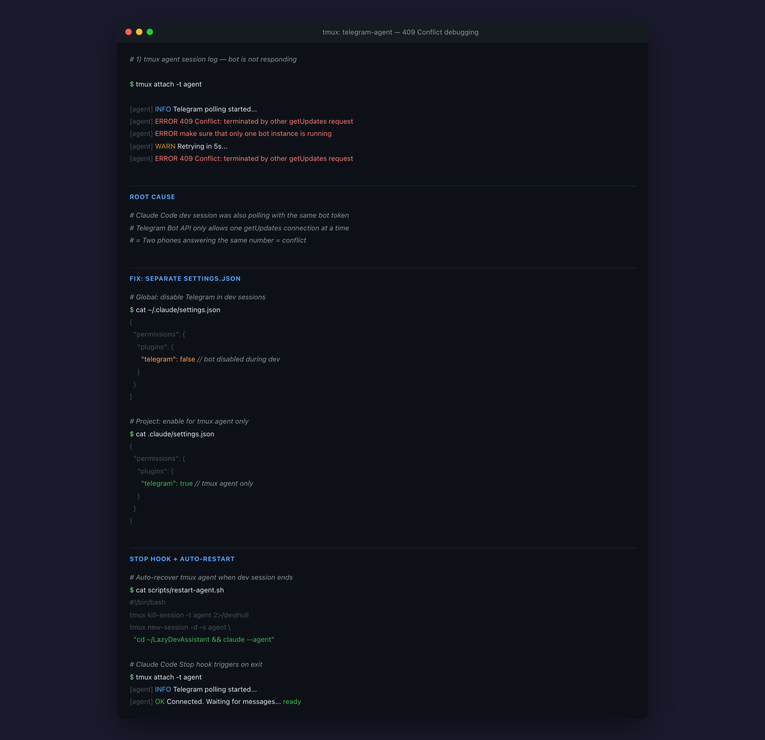Select the "telegram": false setting value
The height and width of the screenshot is (740, 765).
pyautogui.click(x=168, y=359)
